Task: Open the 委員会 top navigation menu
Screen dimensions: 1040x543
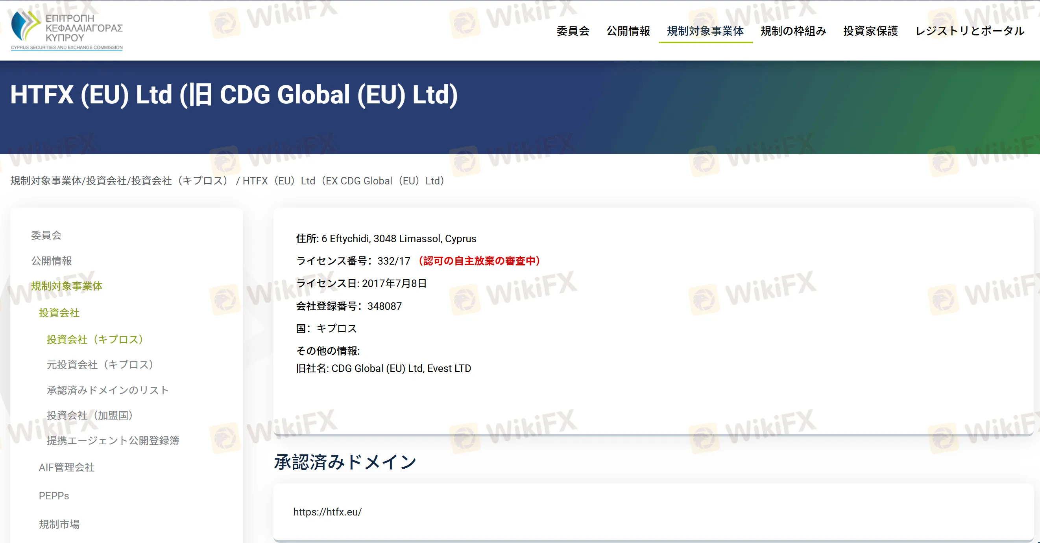Action: [x=573, y=31]
